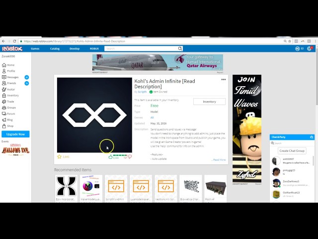This screenshot has width=318, height=239.
Task: Click the Roblox search field
Action: 141,49
